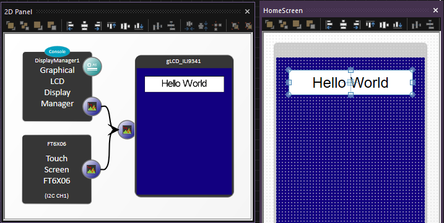Align horizontal centers in HomeScreen toolbar
This screenshot has height=223, width=444.
click(x=343, y=25)
